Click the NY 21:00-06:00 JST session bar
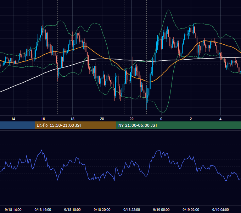Screen dimensions: 241x213 tap(178, 125)
